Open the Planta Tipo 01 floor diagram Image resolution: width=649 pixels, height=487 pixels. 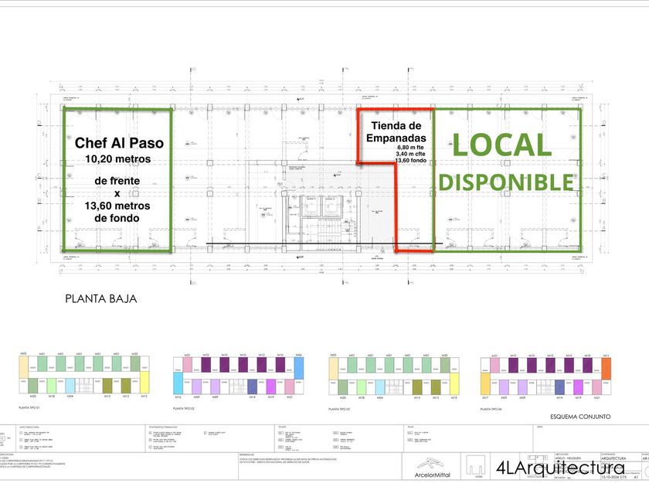pos(84,375)
